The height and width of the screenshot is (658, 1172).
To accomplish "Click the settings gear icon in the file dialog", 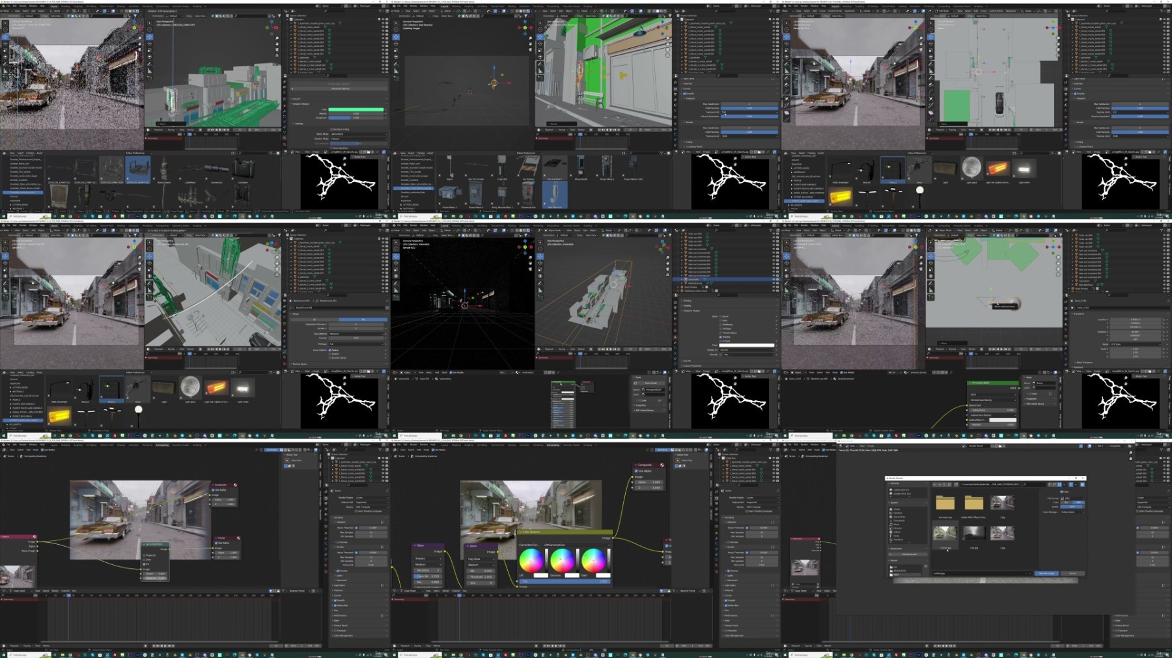I will pos(1082,484).
